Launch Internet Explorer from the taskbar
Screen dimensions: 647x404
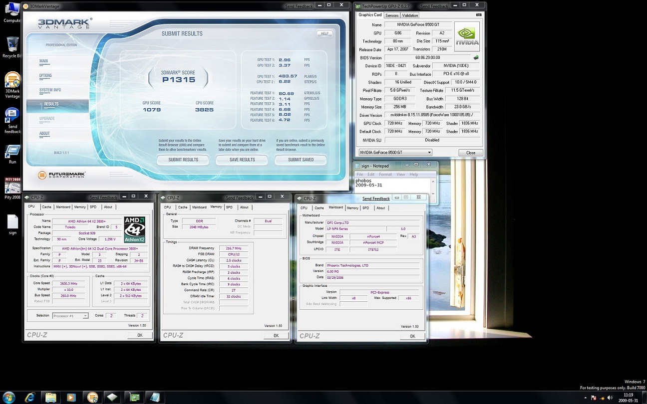(x=30, y=398)
